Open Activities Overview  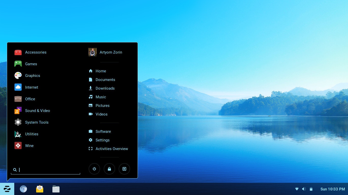(112, 149)
